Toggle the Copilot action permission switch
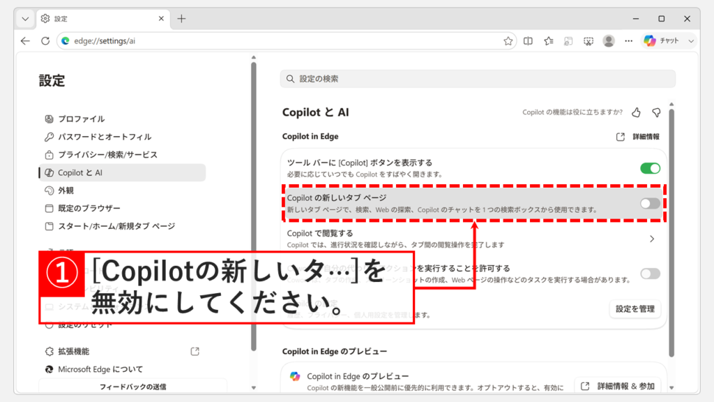 click(x=650, y=274)
